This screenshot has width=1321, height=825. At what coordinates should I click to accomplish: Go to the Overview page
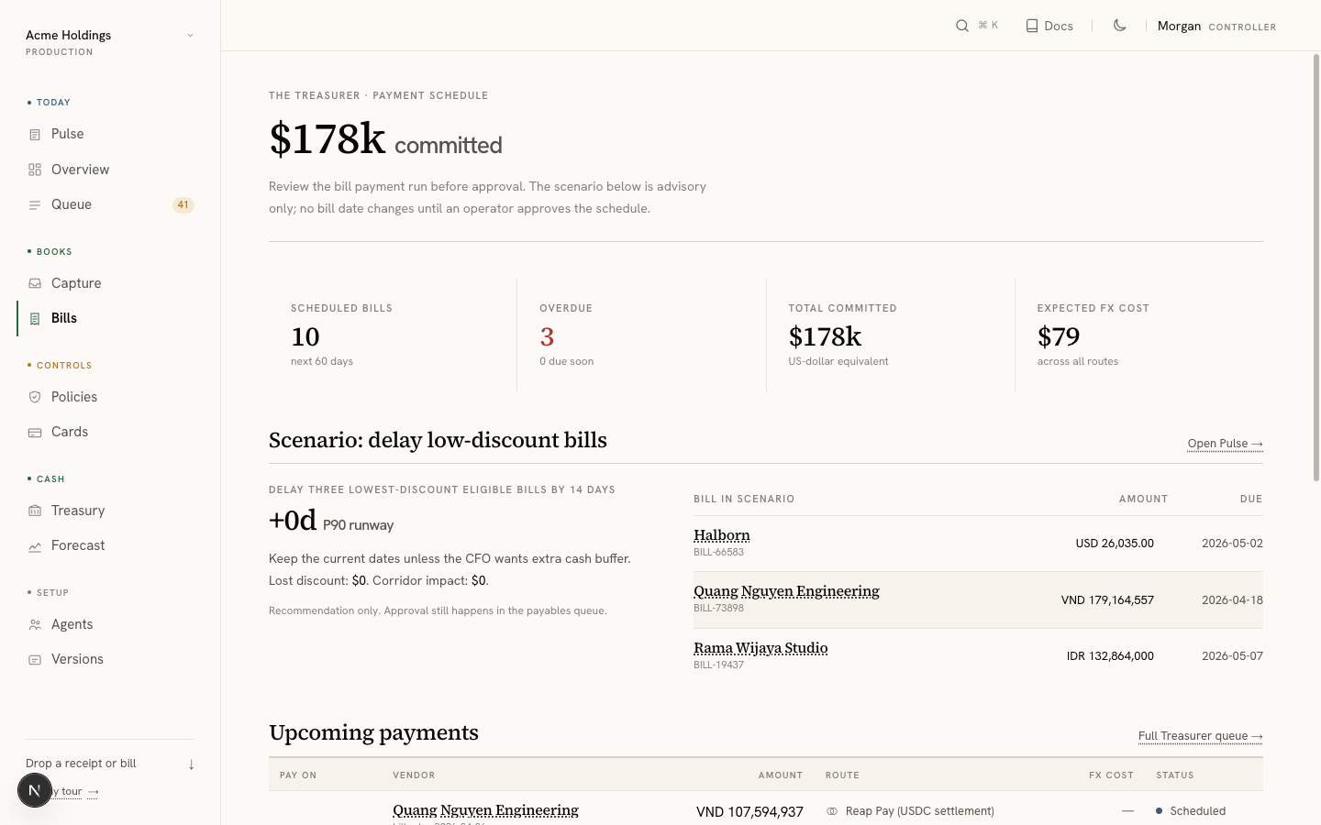point(110,170)
